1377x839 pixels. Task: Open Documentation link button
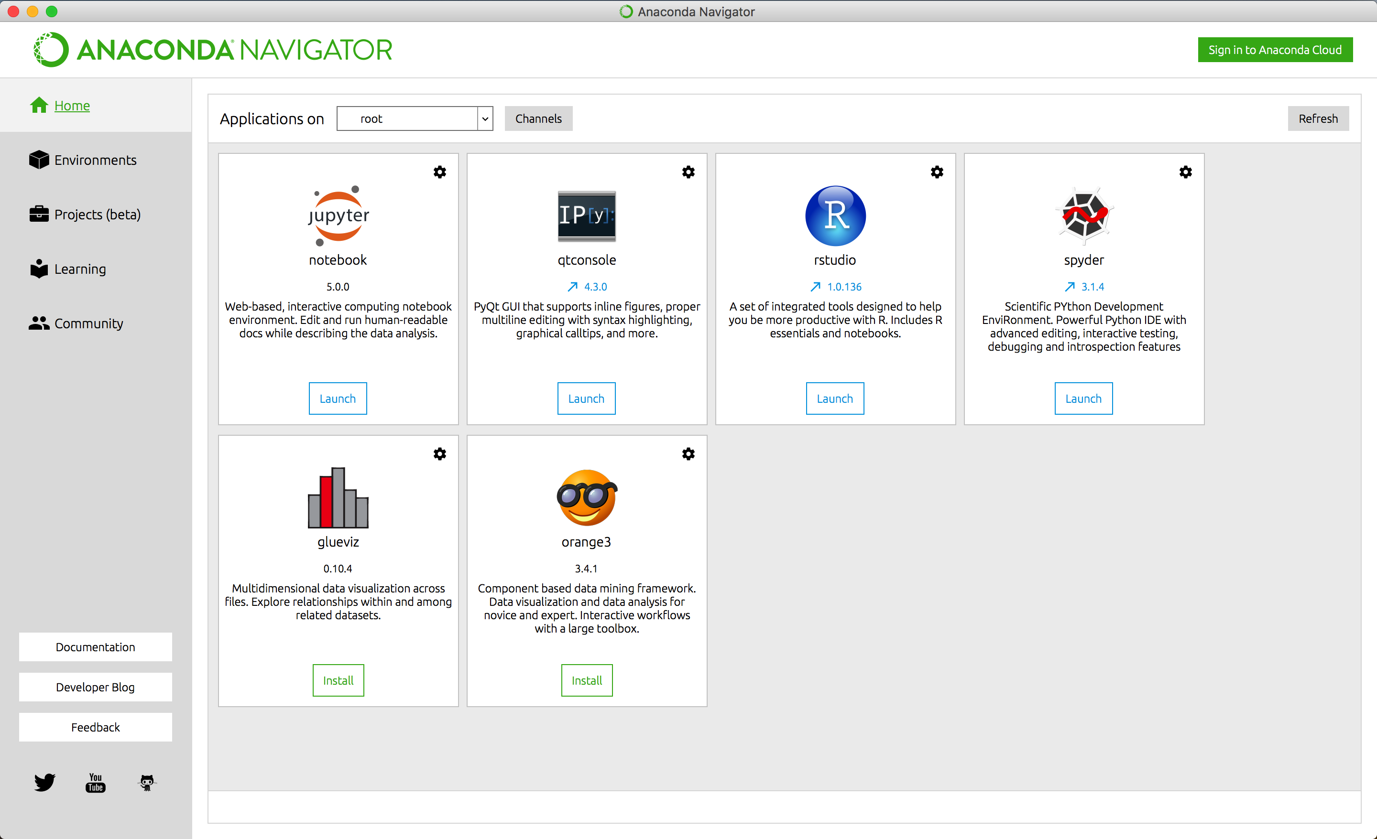coord(96,647)
